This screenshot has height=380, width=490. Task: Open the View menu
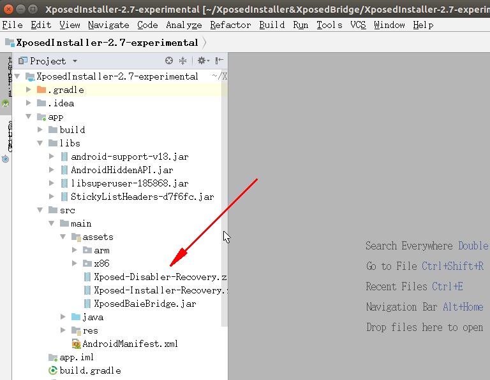click(x=70, y=25)
